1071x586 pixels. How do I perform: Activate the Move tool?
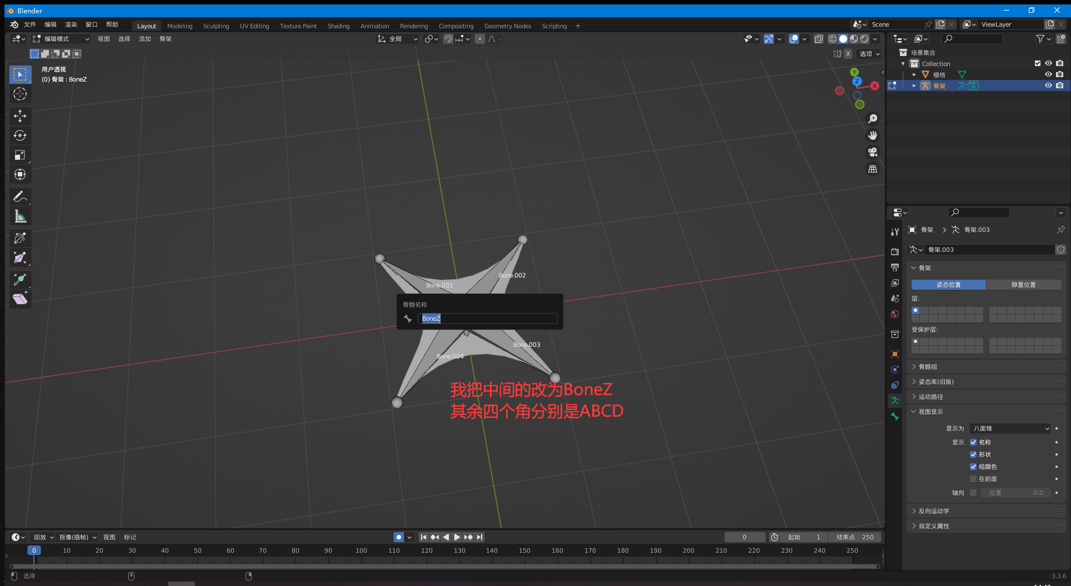20,115
